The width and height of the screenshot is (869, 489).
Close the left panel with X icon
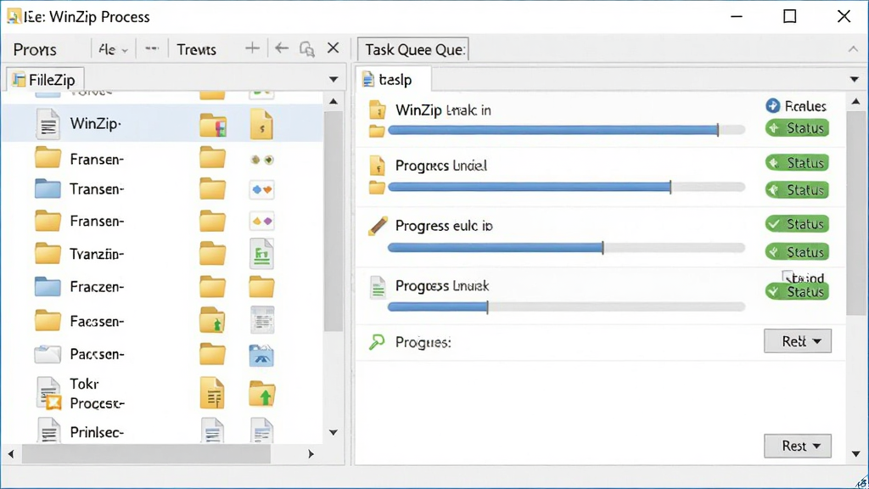click(x=333, y=48)
